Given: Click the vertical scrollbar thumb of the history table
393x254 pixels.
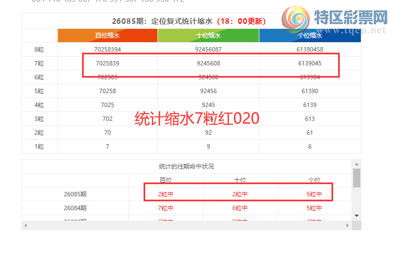Looking at the screenshot, I should [356, 178].
